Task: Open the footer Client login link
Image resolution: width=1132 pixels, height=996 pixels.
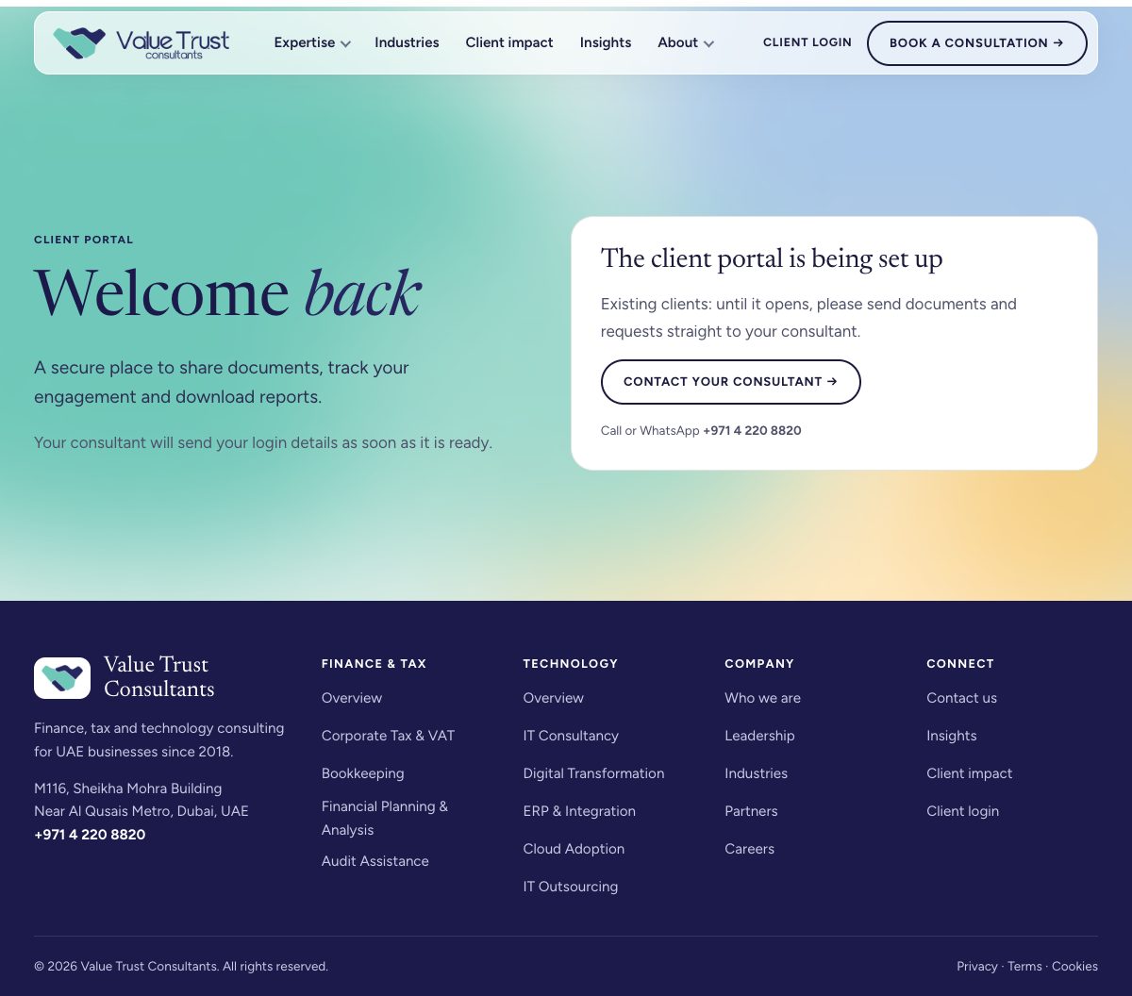Action: coord(962,811)
